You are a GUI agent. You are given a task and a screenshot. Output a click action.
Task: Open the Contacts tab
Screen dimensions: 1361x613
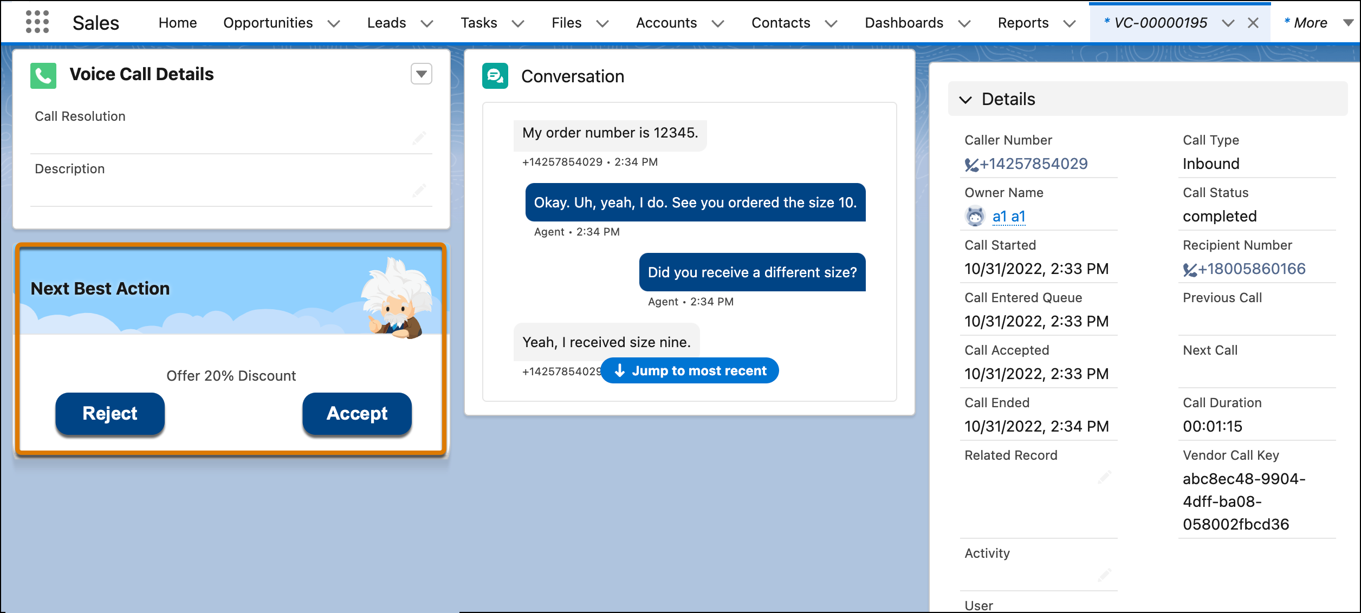[x=781, y=23]
